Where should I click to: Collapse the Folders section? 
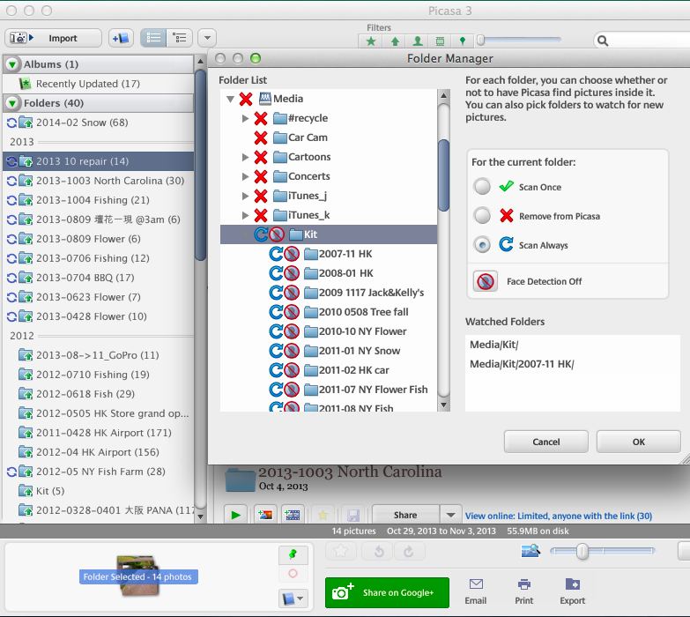12,103
